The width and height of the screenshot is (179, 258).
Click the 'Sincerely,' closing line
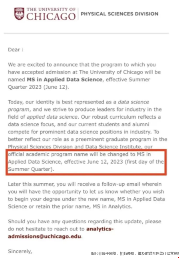coord(20,252)
